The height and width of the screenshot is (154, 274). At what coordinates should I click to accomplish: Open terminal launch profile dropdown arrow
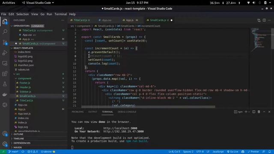pyautogui.click(x=249, y=112)
